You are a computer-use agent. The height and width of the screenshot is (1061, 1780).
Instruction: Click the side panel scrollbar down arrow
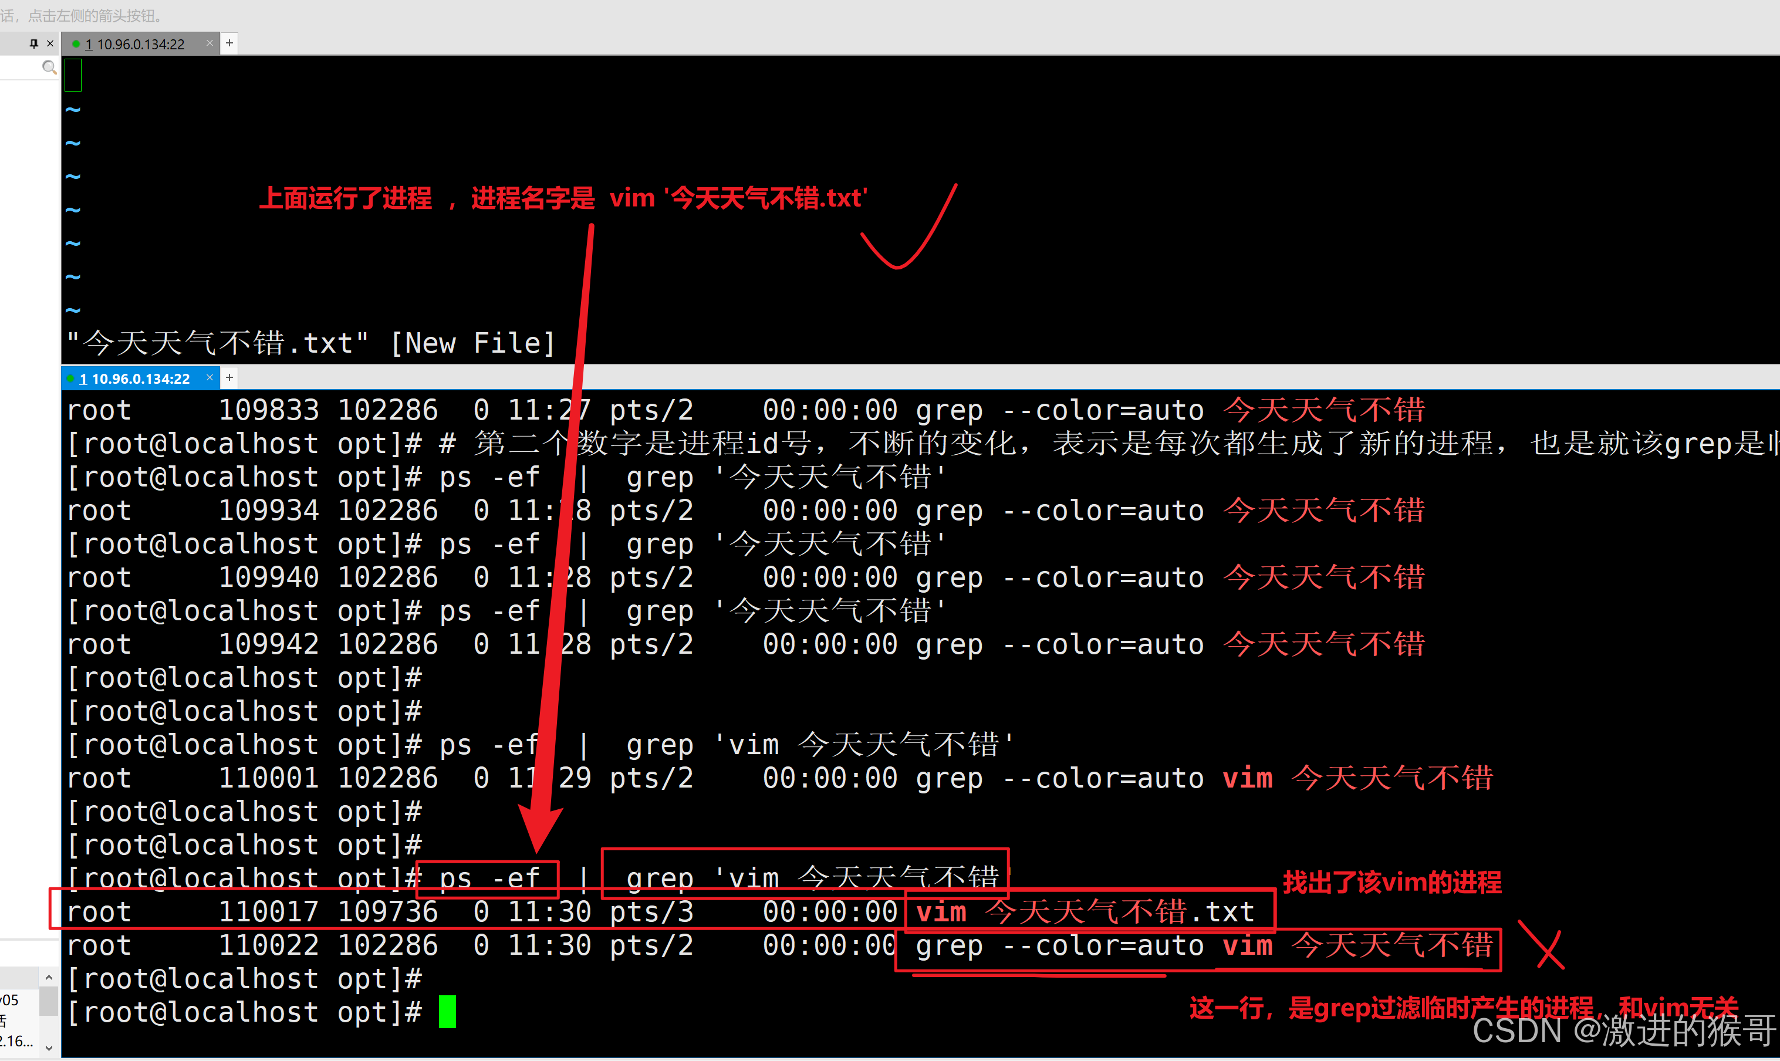pyautogui.click(x=49, y=1048)
